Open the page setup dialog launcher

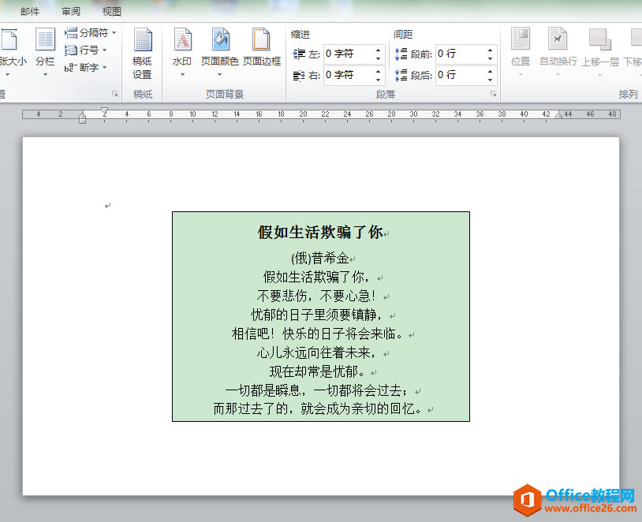pos(114,94)
